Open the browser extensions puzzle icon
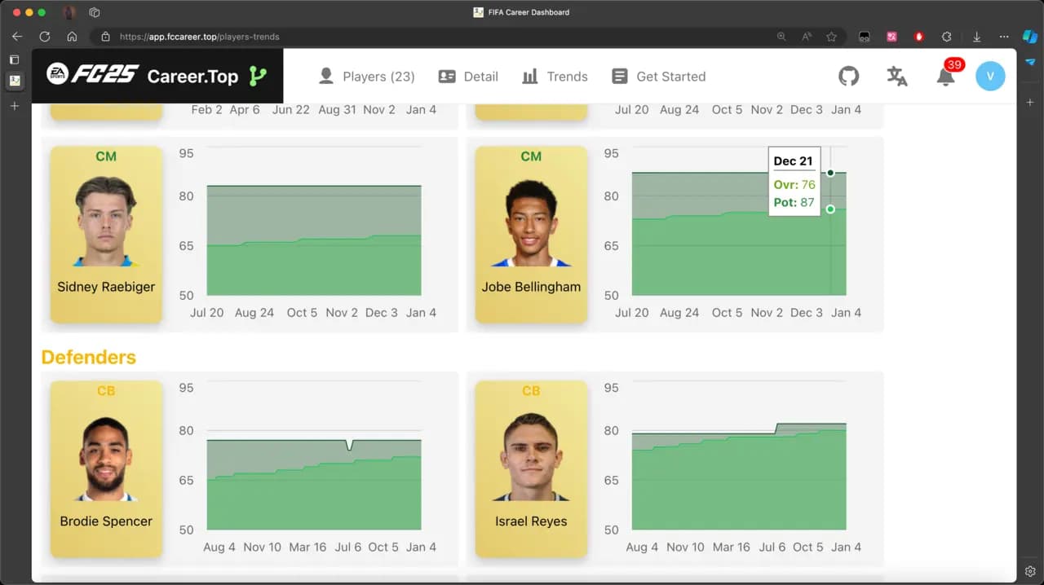 pos(946,37)
